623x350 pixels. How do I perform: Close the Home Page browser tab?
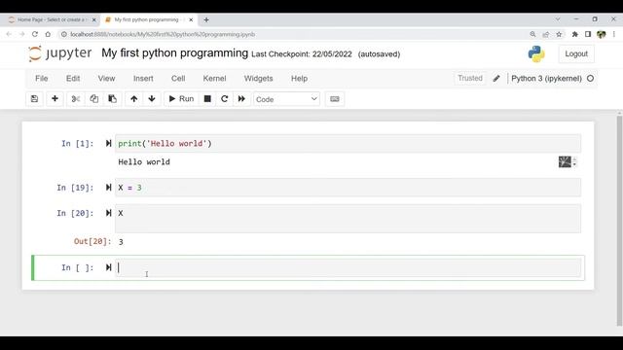(x=93, y=19)
